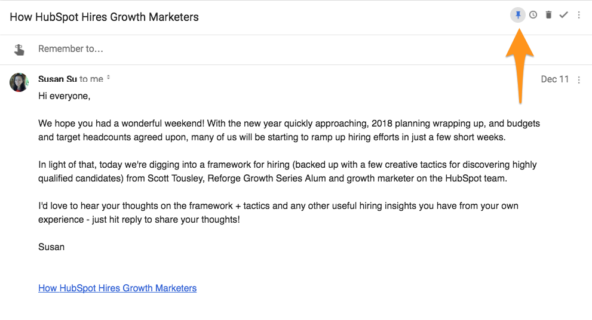The height and width of the screenshot is (320, 592).
Task: Mark email done with the checkmark
Action: click(563, 15)
